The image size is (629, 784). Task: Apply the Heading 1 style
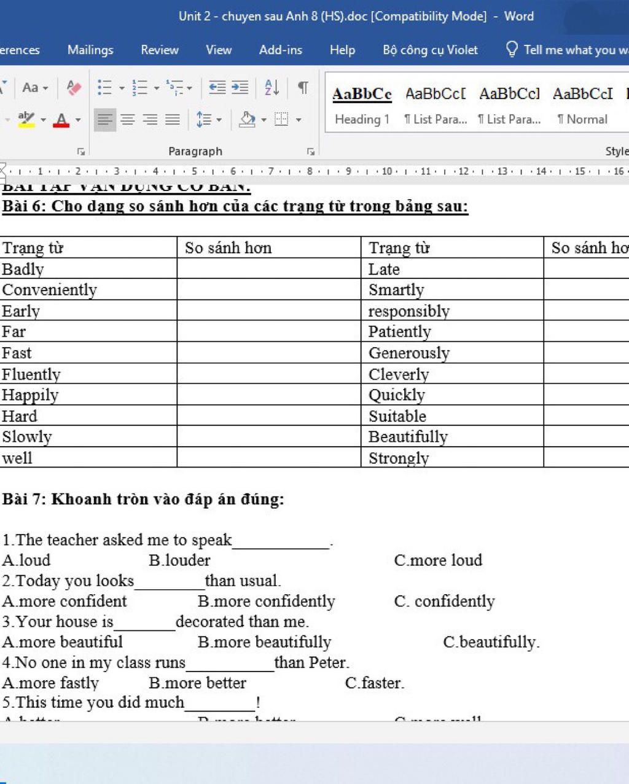coord(362,106)
